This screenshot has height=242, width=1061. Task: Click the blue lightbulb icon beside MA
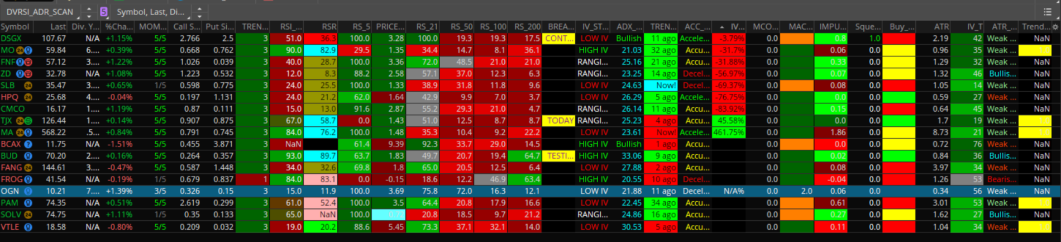pos(28,132)
